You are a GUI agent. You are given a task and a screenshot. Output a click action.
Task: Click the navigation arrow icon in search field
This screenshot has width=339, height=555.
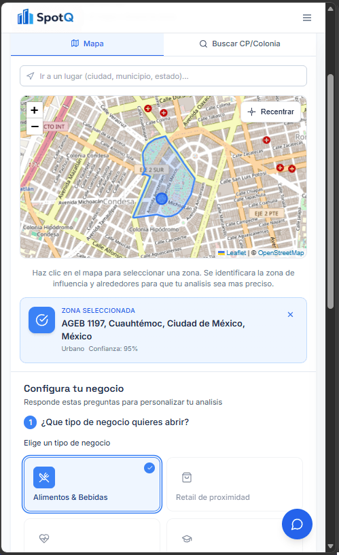(x=31, y=76)
